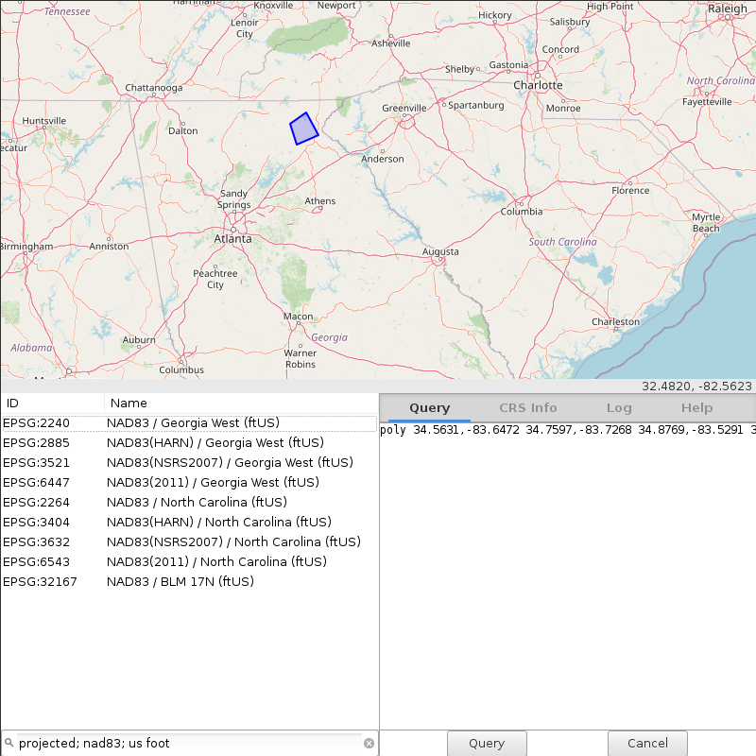Click the blue polygon on the map
Viewport: 756px width, 756px height.
tap(303, 129)
